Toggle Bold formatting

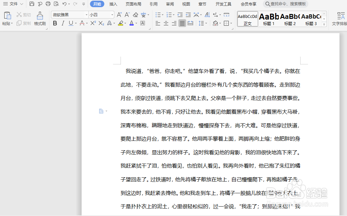pyautogui.click(x=55, y=23)
